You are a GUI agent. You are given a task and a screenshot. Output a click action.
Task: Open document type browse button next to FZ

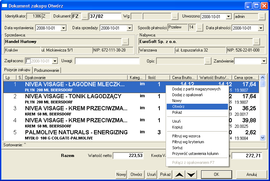(x=85, y=16)
